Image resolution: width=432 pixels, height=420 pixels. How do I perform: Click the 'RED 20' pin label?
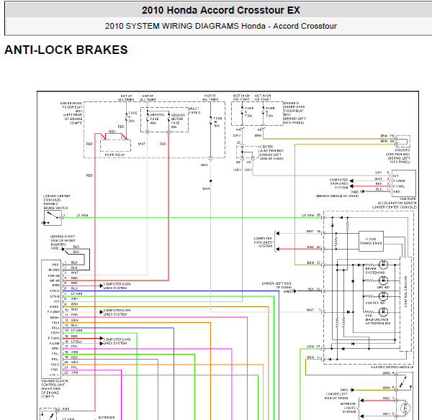(x=314, y=247)
